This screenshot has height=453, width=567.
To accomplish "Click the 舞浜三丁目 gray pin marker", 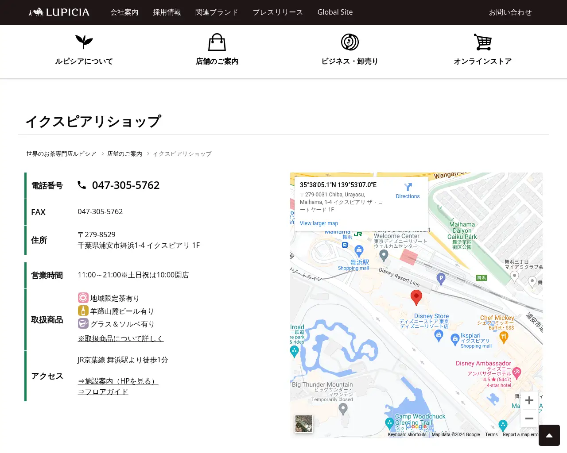I will [x=514, y=276].
